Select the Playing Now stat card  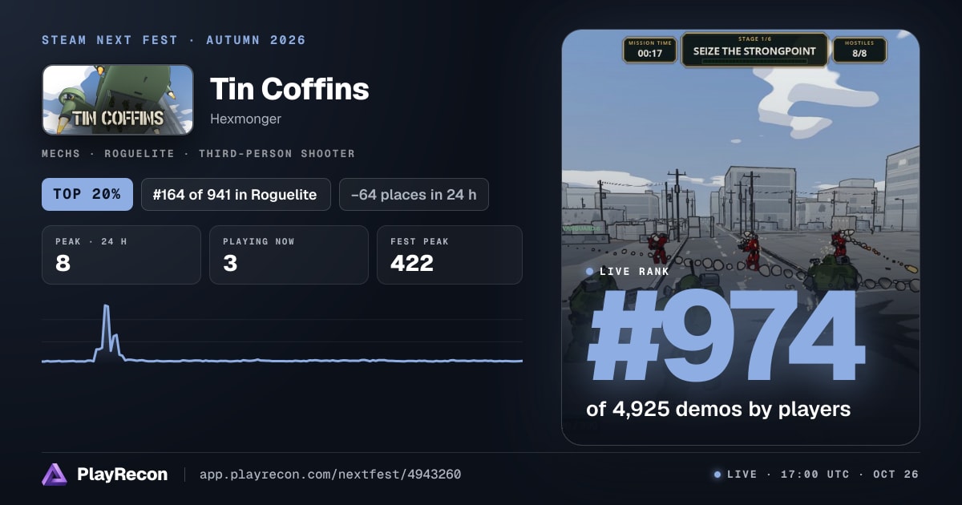pyautogui.click(x=289, y=255)
